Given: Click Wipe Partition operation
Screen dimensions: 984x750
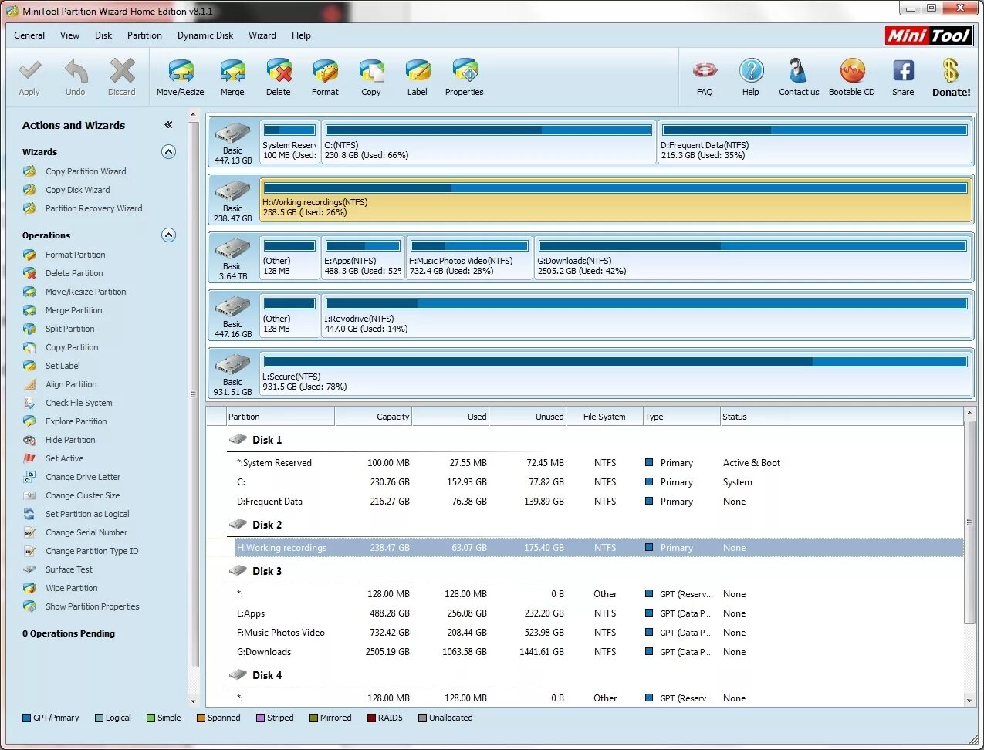Looking at the screenshot, I should 71,588.
